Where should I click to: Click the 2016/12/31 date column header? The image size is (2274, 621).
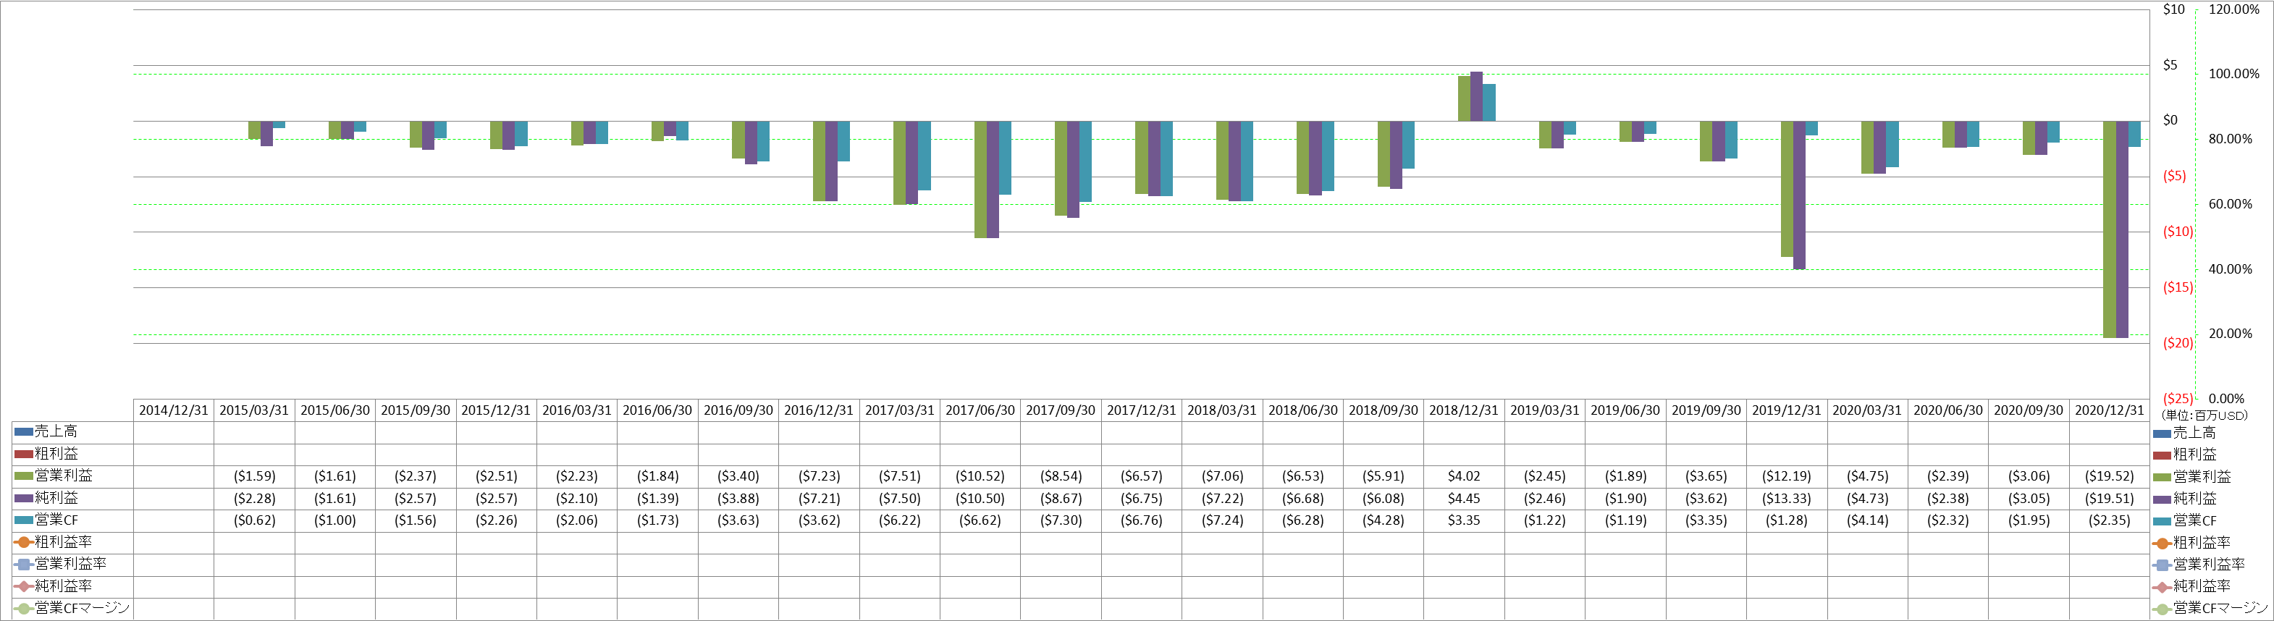[x=820, y=410]
